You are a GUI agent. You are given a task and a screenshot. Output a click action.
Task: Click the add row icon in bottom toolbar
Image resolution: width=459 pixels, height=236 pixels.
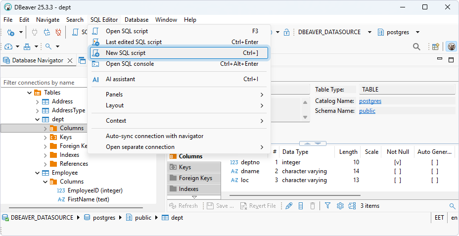301,206
